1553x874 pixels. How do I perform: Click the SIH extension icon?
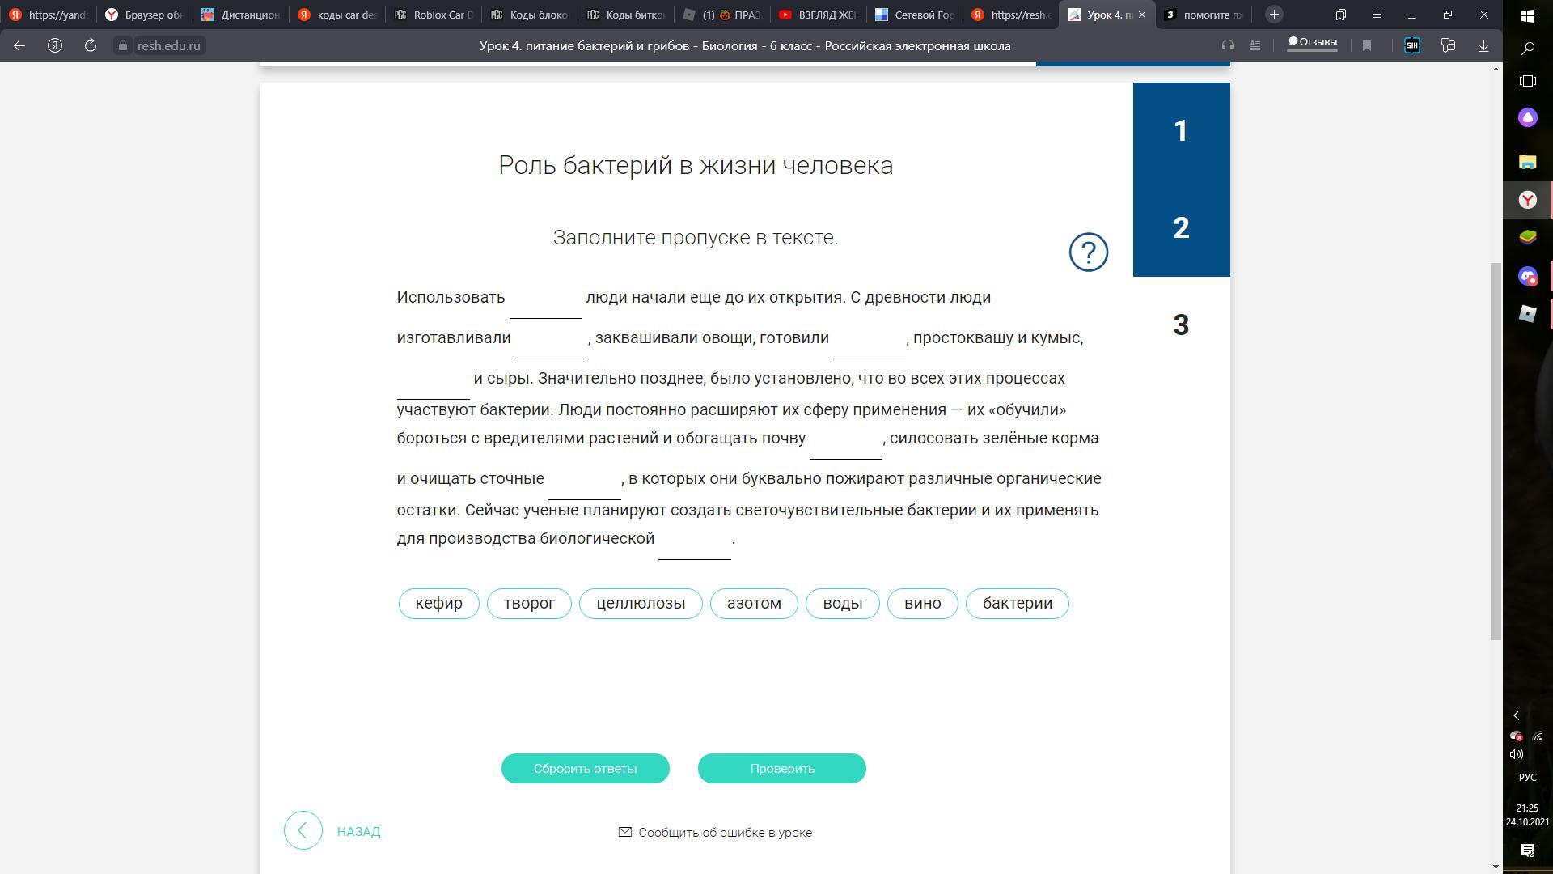tap(1412, 46)
